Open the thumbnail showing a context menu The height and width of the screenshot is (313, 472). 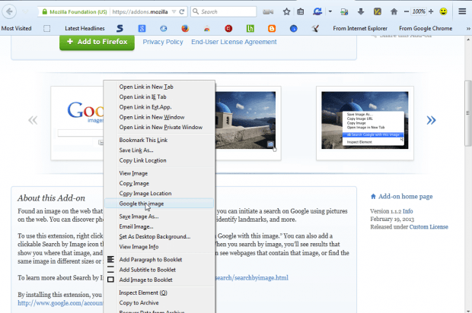coord(365,123)
